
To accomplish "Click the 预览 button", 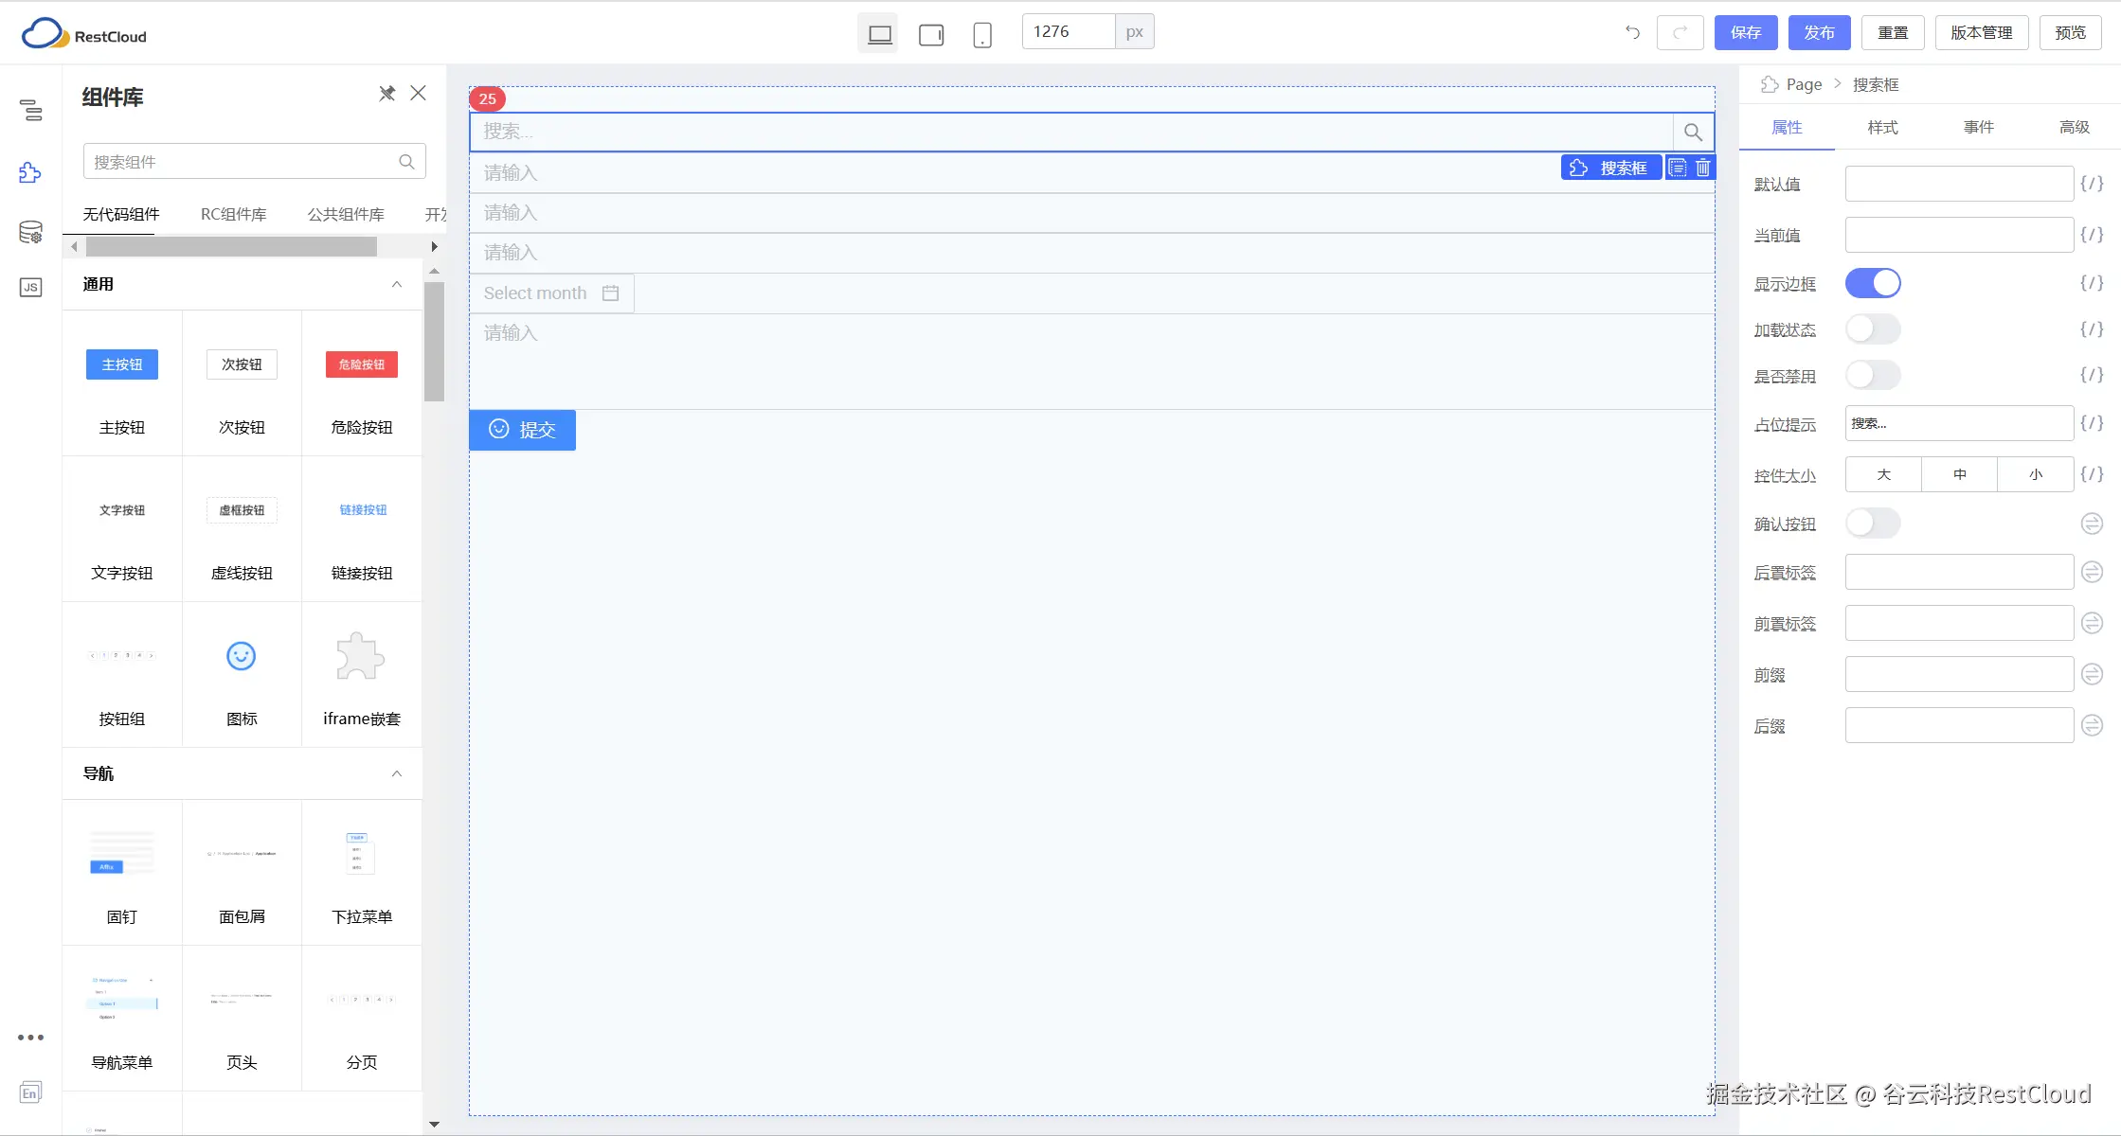I will point(2071,32).
